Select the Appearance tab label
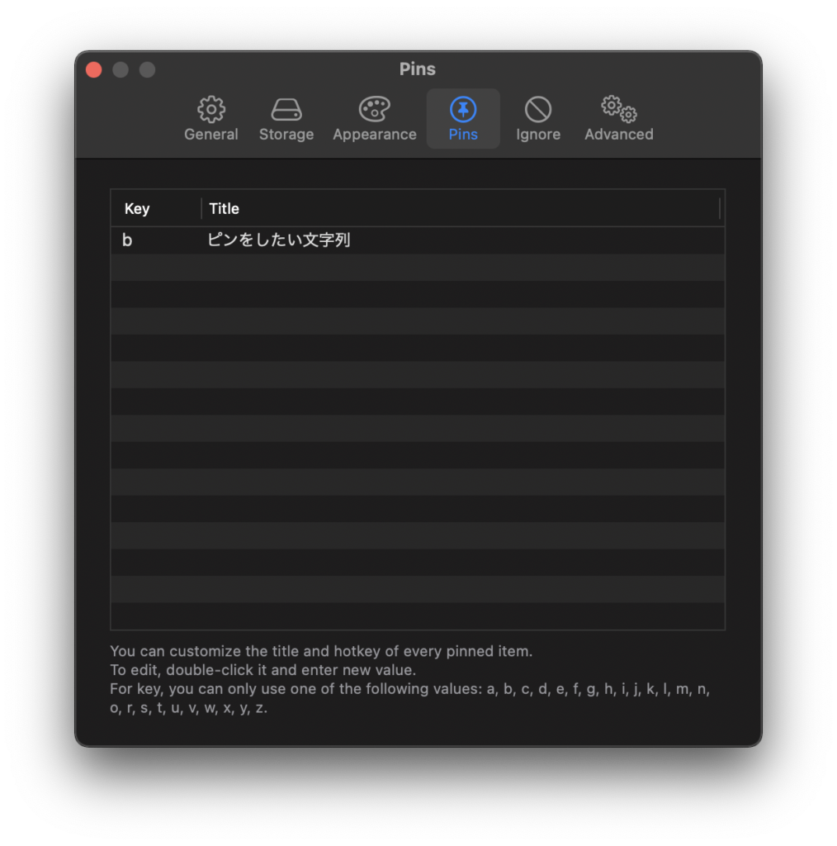 374,135
